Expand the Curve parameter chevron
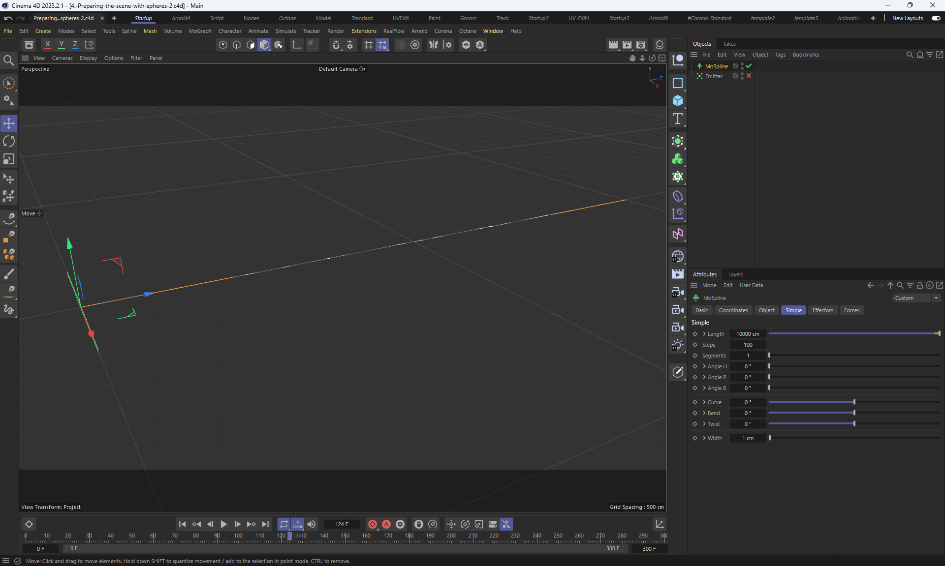This screenshot has width=945, height=566. (x=704, y=402)
